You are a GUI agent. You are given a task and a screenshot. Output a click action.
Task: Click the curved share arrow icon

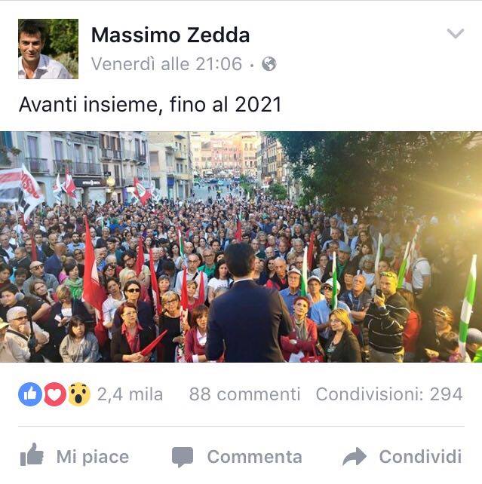coord(355,456)
